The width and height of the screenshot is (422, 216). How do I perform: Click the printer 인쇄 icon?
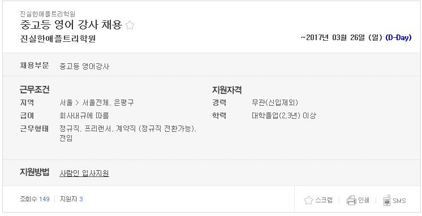[351, 200]
